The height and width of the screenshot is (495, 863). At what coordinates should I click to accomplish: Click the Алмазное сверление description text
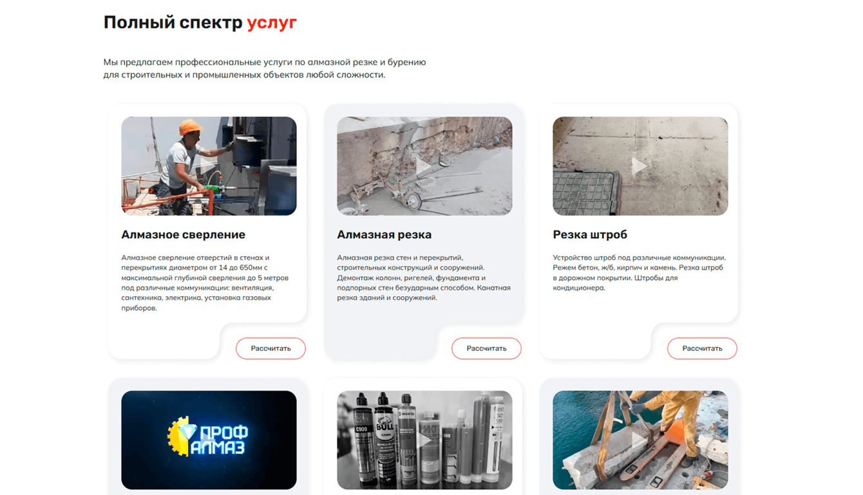point(205,283)
